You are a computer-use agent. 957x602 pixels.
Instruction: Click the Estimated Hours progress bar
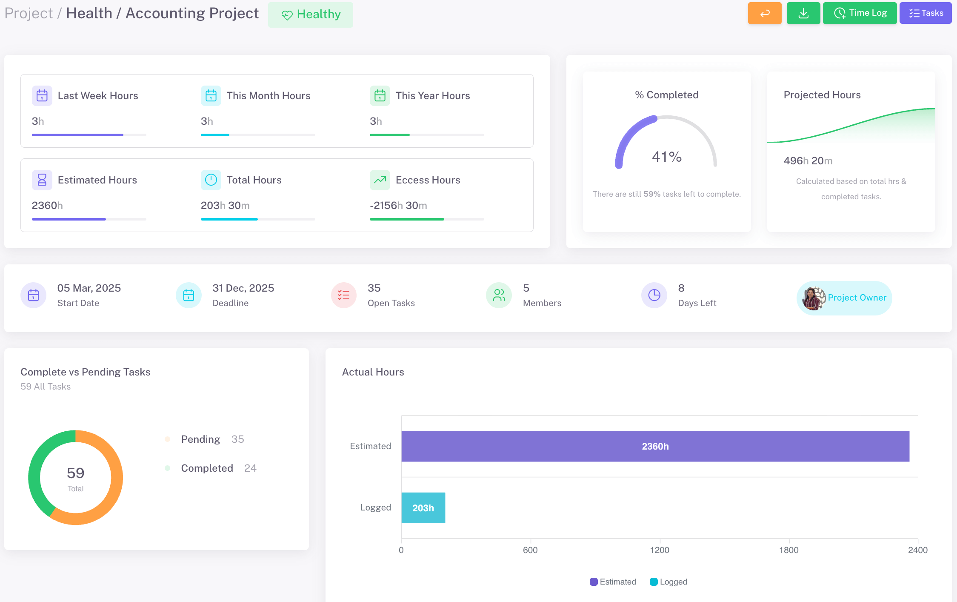point(89,219)
